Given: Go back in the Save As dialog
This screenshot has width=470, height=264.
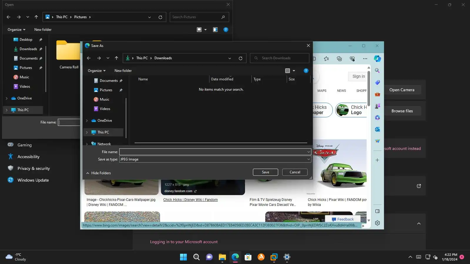Looking at the screenshot, I should (x=89, y=58).
